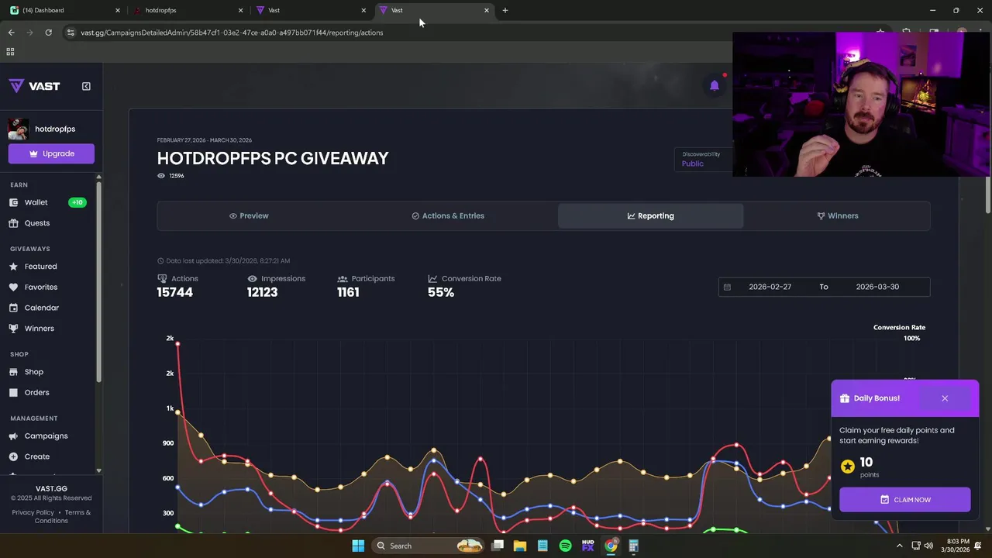Click the Public discoverability setting
Viewport: 992px width, 558px height.
coord(693,164)
